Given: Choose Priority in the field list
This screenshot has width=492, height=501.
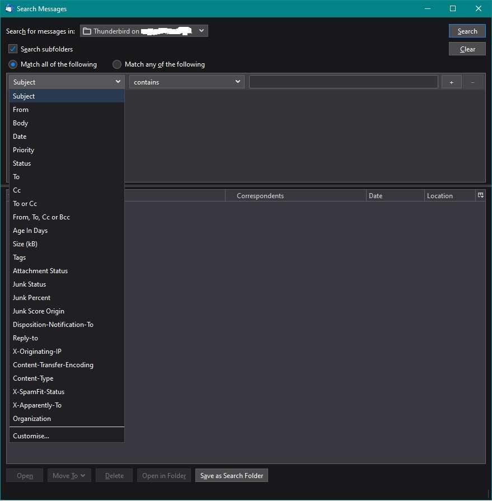Looking at the screenshot, I should tap(67, 150).
